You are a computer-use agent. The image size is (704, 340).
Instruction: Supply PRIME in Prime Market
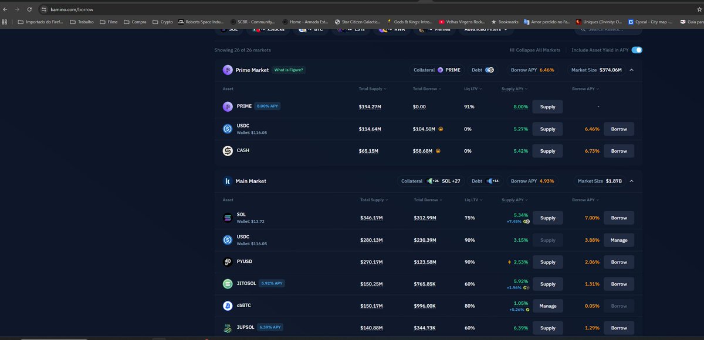pyautogui.click(x=547, y=107)
